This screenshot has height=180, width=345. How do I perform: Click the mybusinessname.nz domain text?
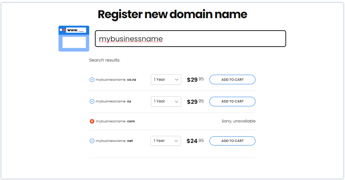click(113, 101)
